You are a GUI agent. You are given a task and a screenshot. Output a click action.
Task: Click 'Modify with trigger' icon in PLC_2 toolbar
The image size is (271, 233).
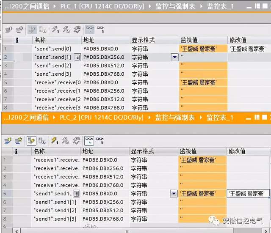tap(66, 140)
